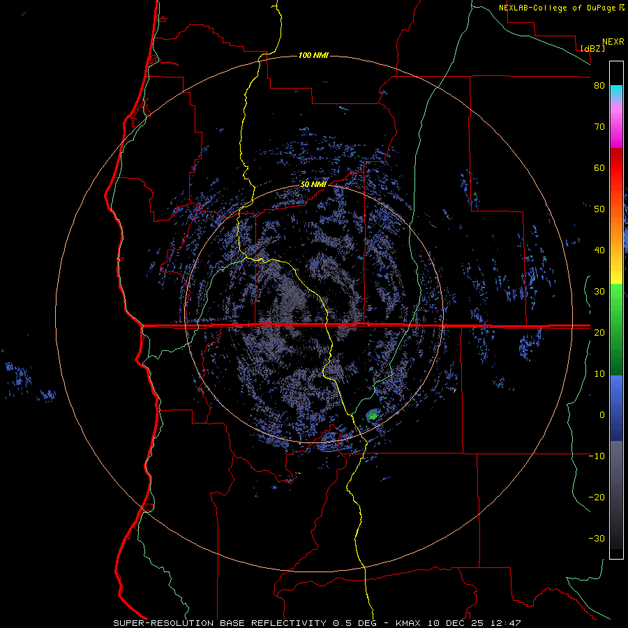Viewport: 628px width, 628px height.
Task: Click the 80 value on color scale
Action: pyautogui.click(x=599, y=86)
